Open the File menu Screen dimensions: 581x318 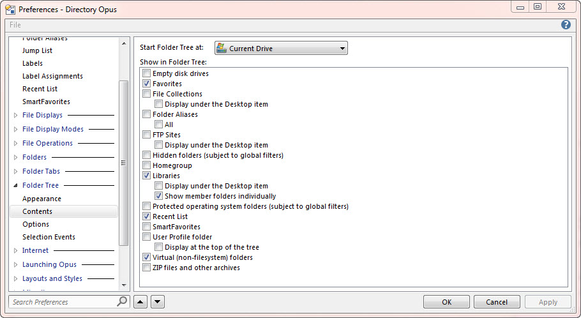(x=15, y=25)
